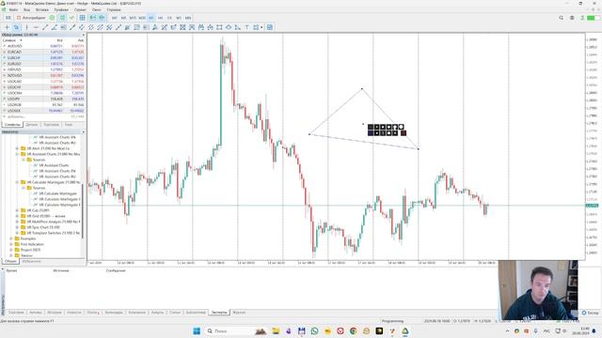602x338 pixels.
Task: Switch chart timeframe to M5
Action: click(123, 18)
